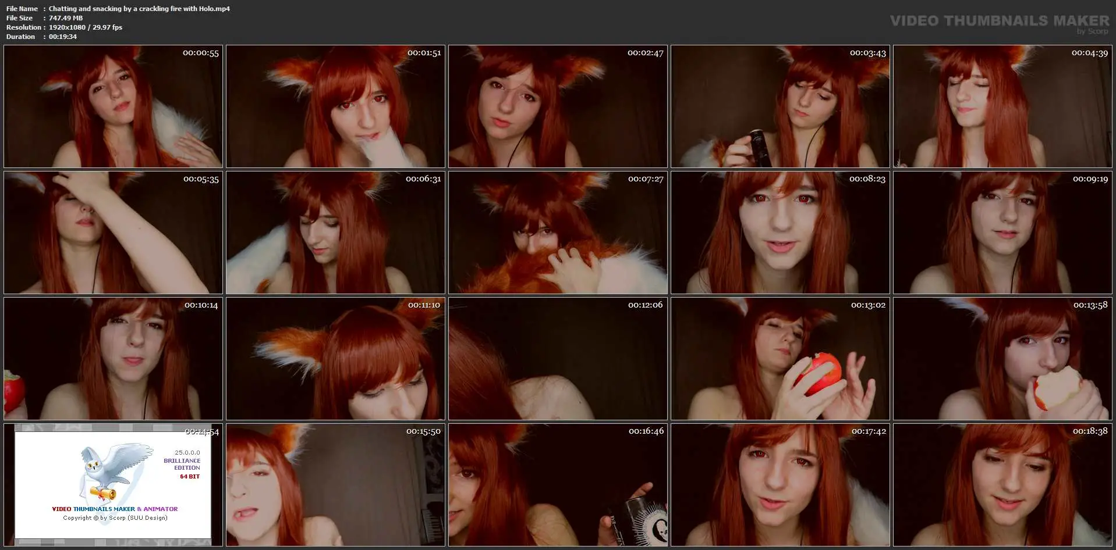
Task: Click the thumbnail at 00:05:35
Action: pos(113,233)
